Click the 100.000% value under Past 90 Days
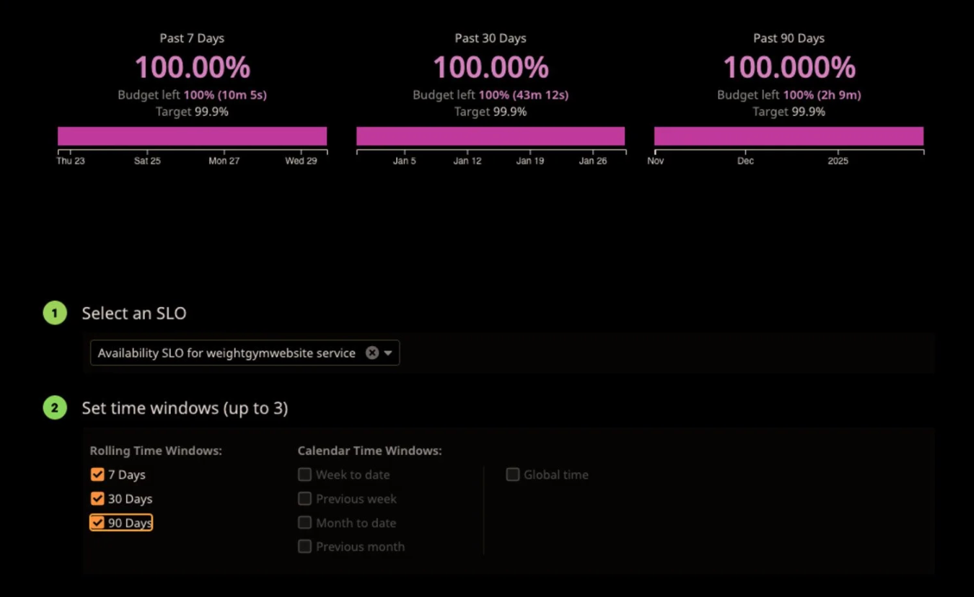 789,68
